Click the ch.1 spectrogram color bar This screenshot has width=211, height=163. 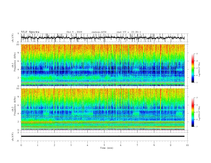click(193, 68)
